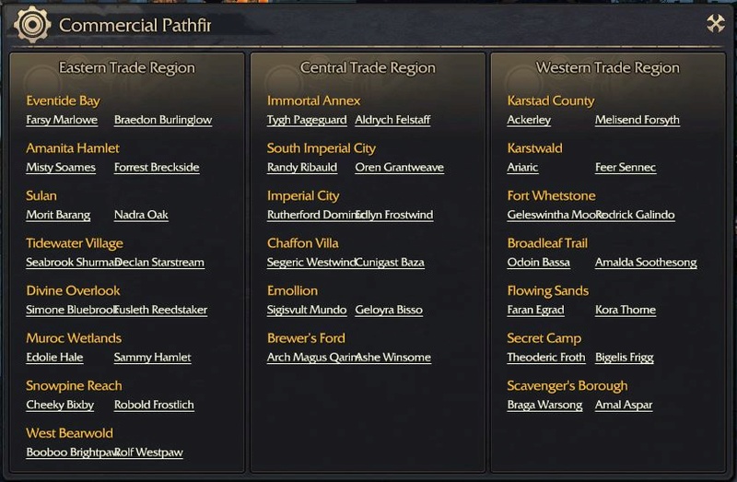Select Kora Thorne in Flowing Sands
Image resolution: width=737 pixels, height=482 pixels.
[626, 310]
